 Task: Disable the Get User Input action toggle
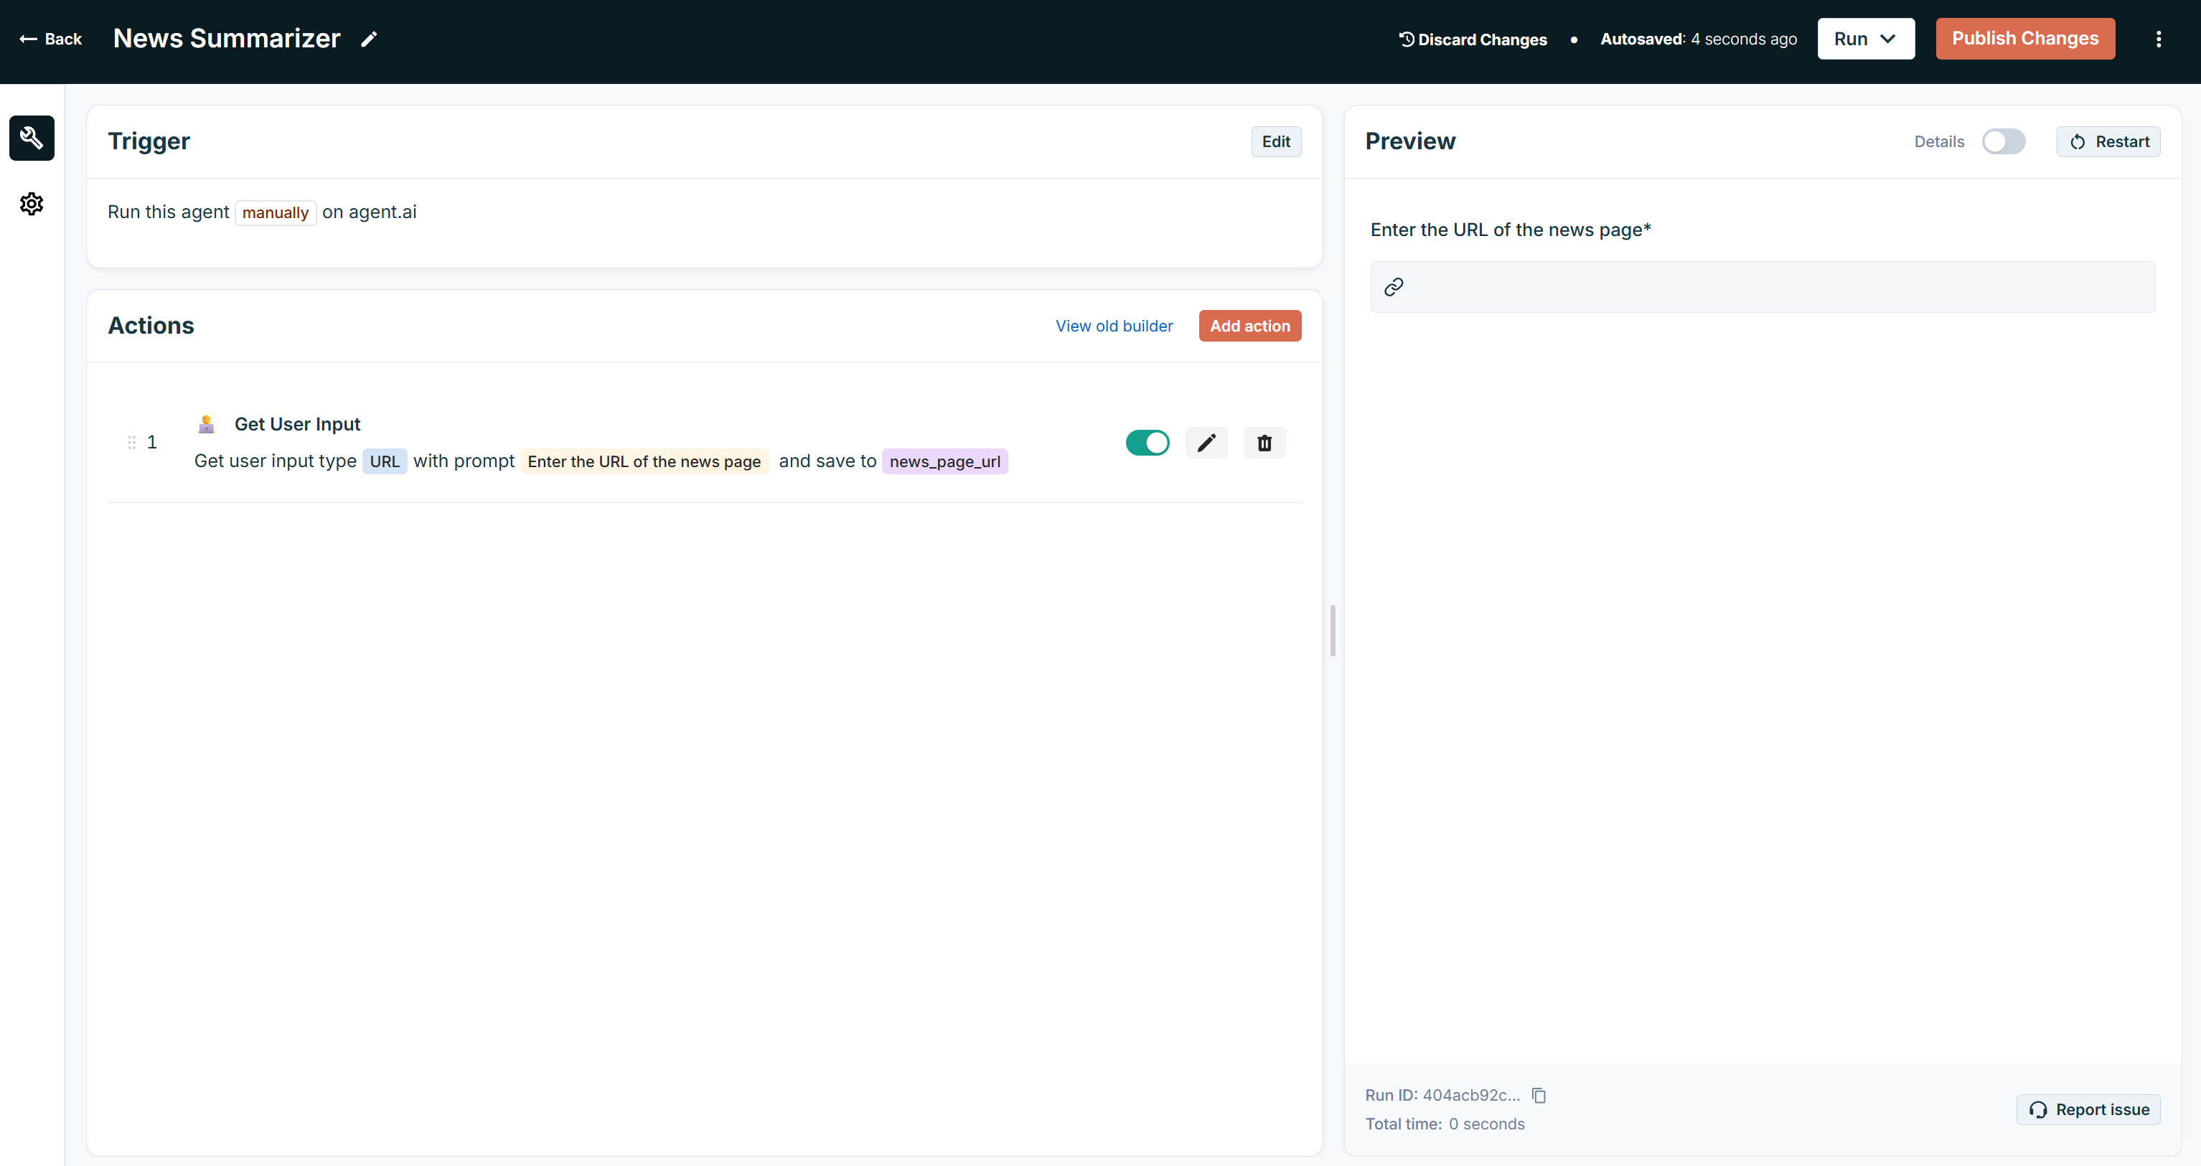pyautogui.click(x=1147, y=443)
